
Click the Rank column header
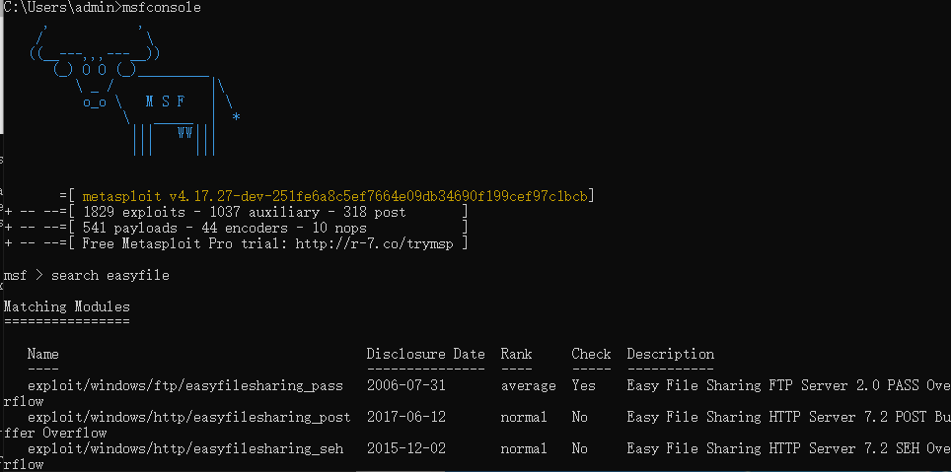click(x=516, y=354)
